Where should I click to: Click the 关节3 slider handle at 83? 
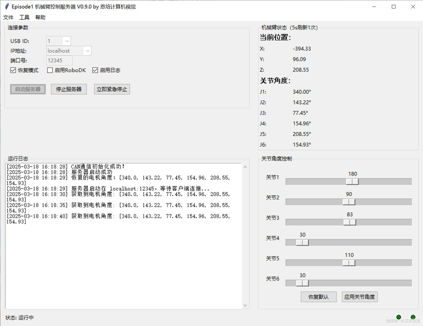(349, 222)
